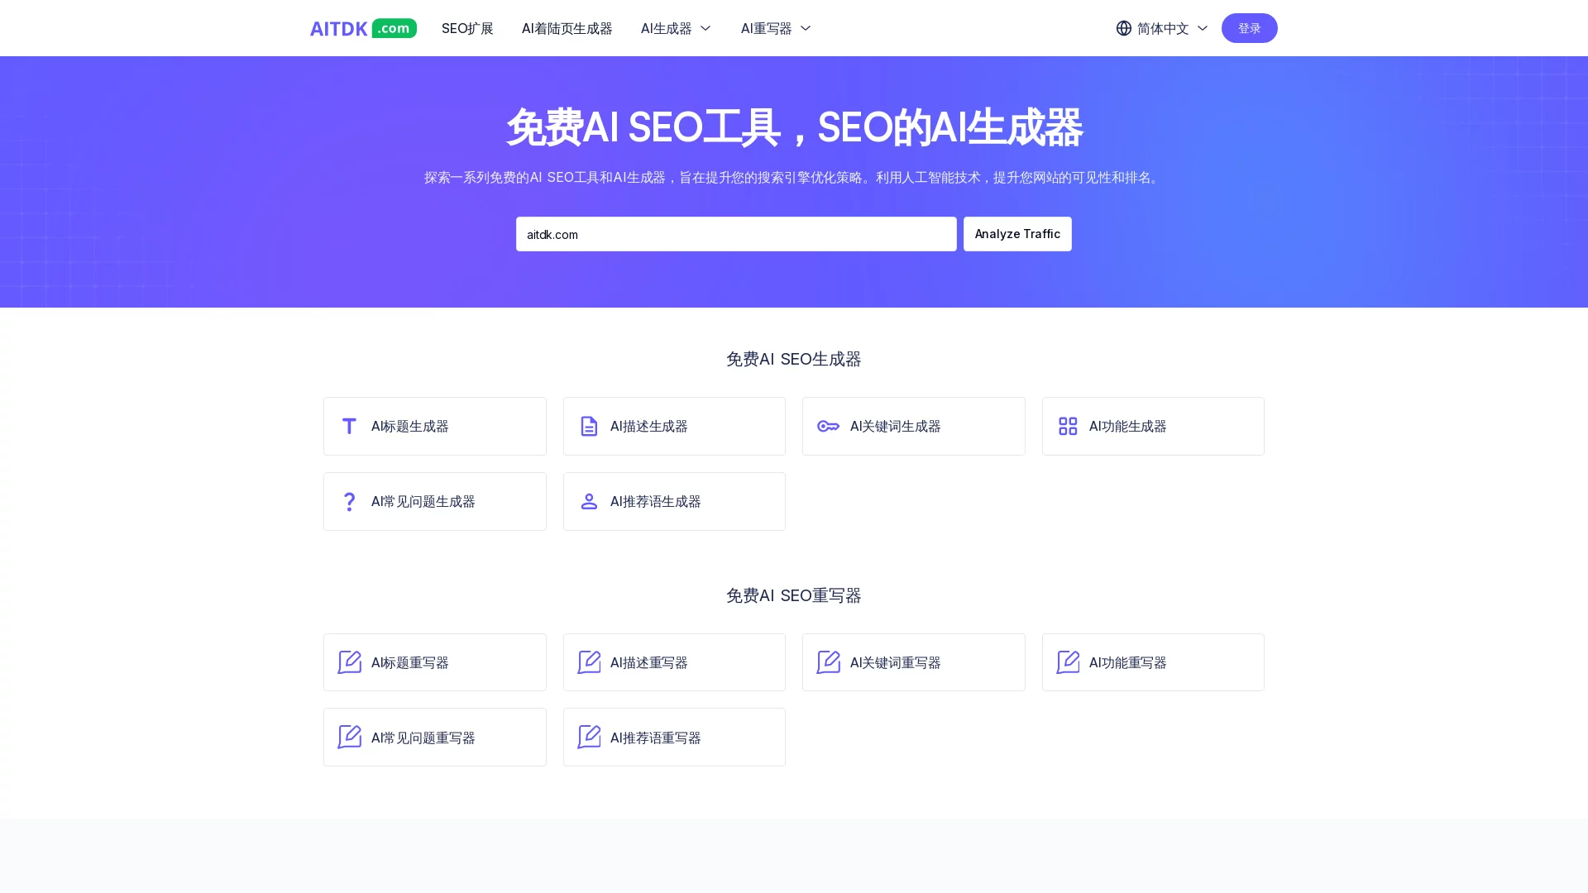Go to the AI着陆页生成器 page
This screenshot has width=1588, height=893.
[x=567, y=28]
